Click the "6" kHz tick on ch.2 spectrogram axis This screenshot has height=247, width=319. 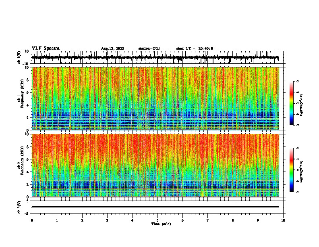(x=28, y=159)
